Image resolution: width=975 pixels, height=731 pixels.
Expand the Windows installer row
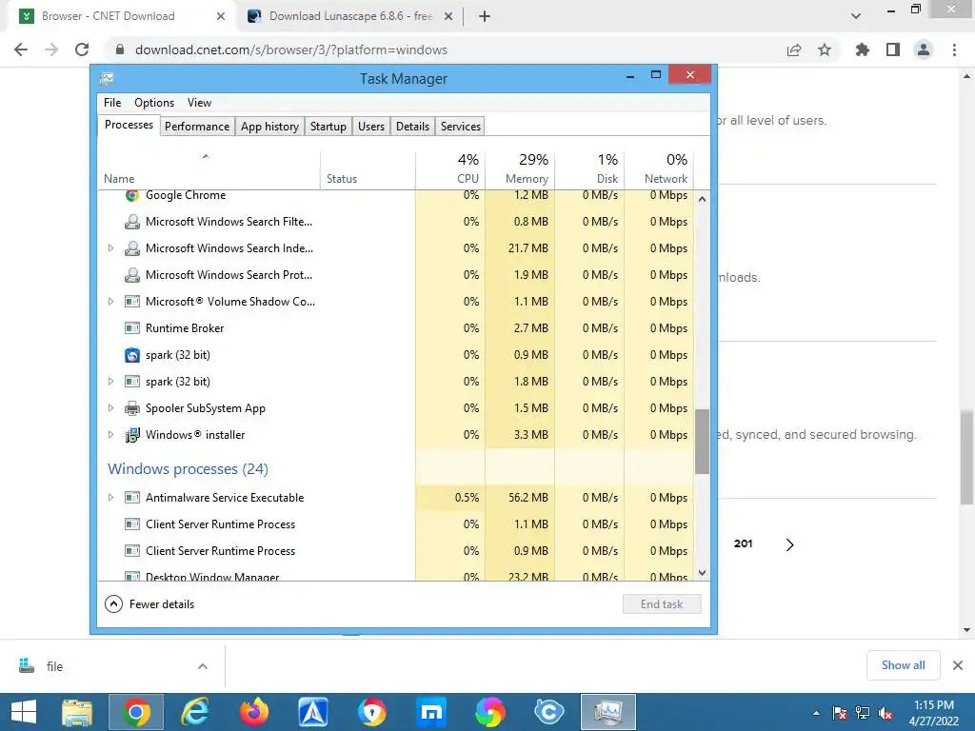coord(110,435)
